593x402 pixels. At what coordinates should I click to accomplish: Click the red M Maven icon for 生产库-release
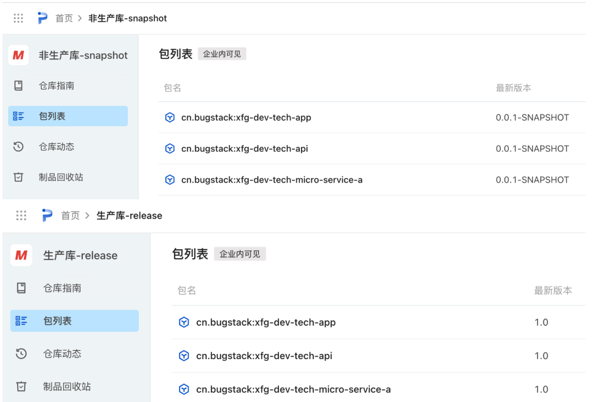(x=21, y=255)
